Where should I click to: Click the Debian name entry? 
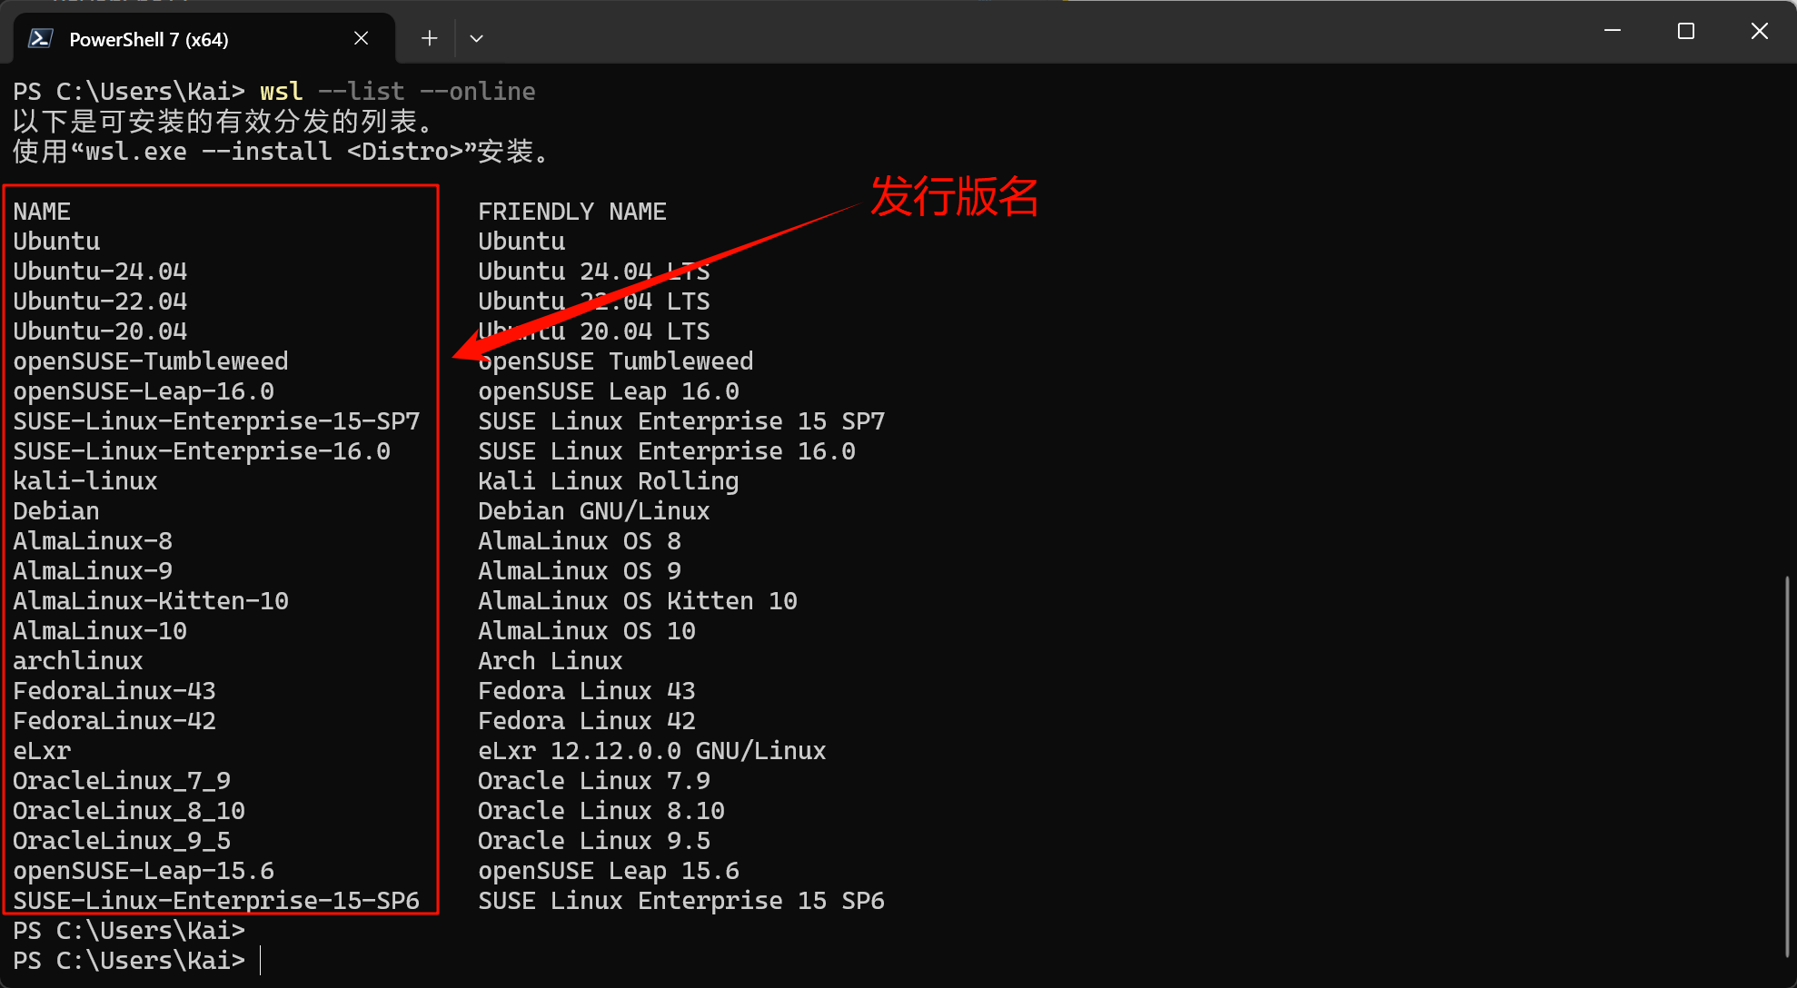coord(56,511)
